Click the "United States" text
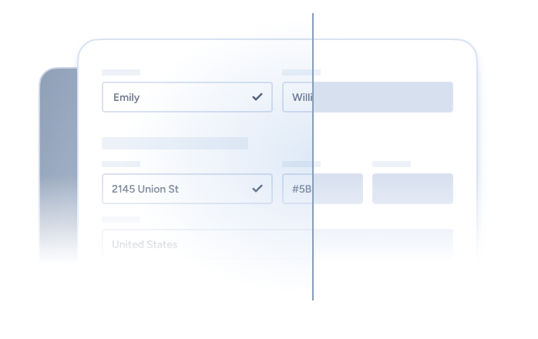This screenshot has width=538, height=339. (x=145, y=244)
